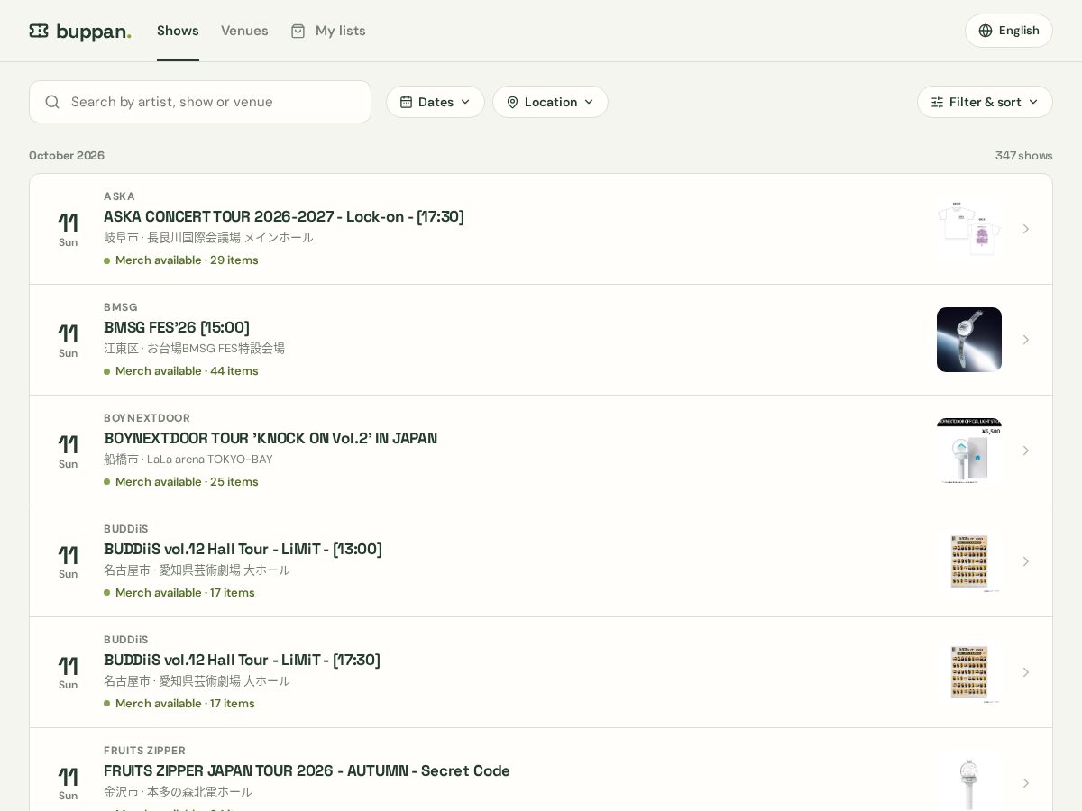This screenshot has width=1082, height=811.
Task: Focus the search by artist field
Action: click(200, 102)
